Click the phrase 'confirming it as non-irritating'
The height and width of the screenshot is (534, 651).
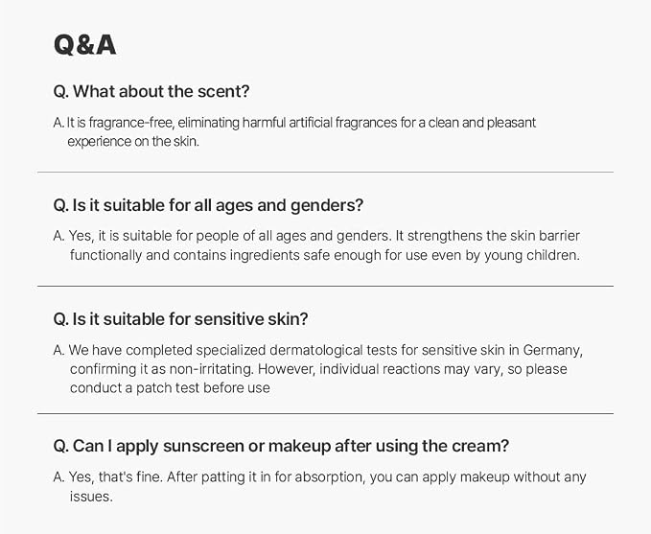point(161,369)
